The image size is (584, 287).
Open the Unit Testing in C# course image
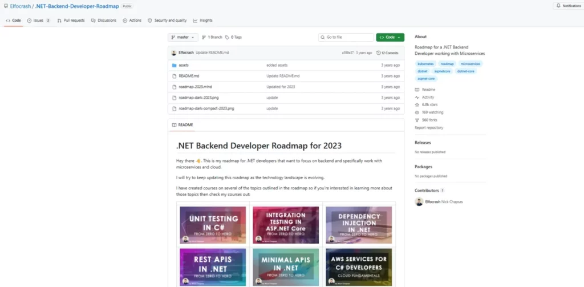coord(213,225)
